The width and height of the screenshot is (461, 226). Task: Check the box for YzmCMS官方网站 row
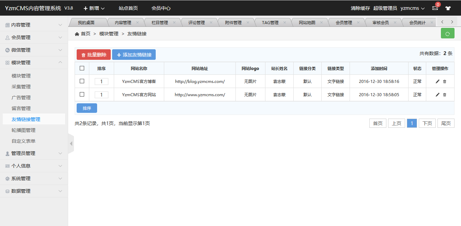click(x=82, y=94)
